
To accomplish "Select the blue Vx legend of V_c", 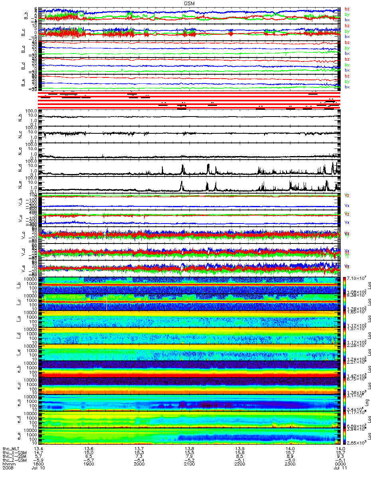I will [x=347, y=222].
